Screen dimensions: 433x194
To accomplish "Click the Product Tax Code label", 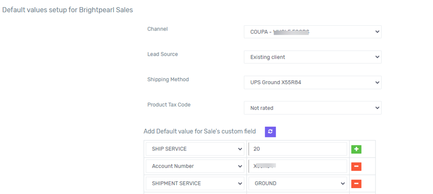I will tap(169, 105).
